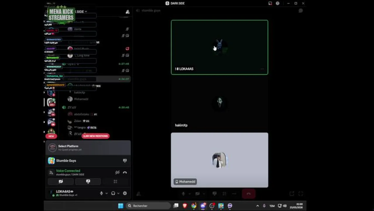
Task: Open Windows Start menu
Action: [x=121, y=206]
